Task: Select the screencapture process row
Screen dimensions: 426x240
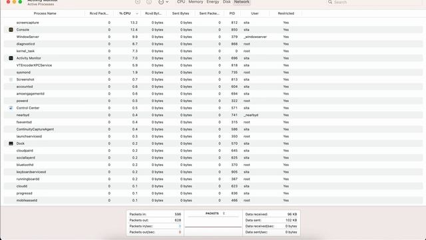Action: (x=213, y=23)
